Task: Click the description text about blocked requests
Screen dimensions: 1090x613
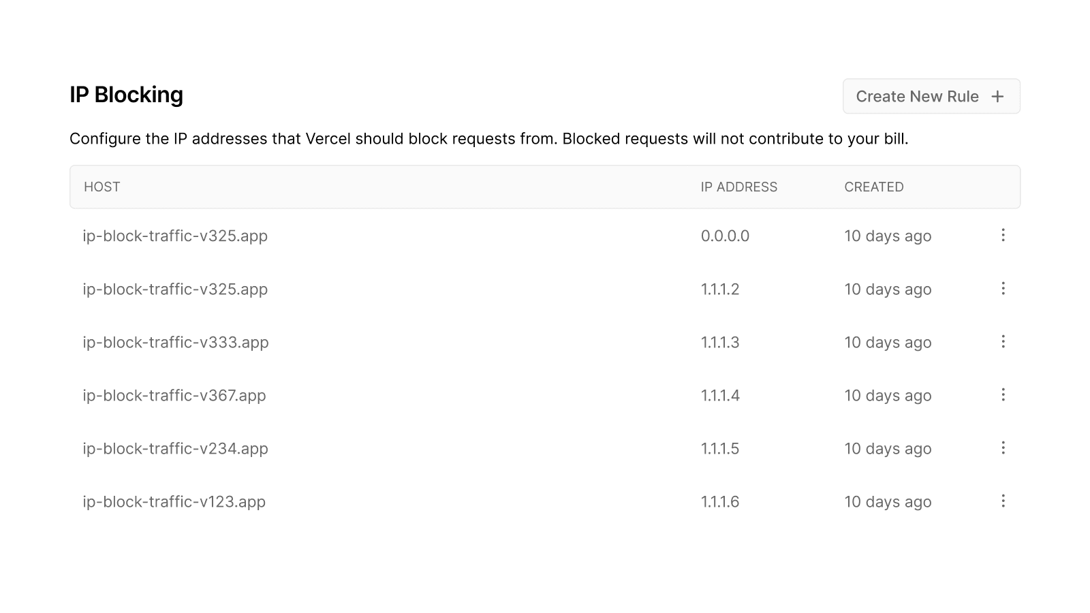Action: (x=488, y=138)
